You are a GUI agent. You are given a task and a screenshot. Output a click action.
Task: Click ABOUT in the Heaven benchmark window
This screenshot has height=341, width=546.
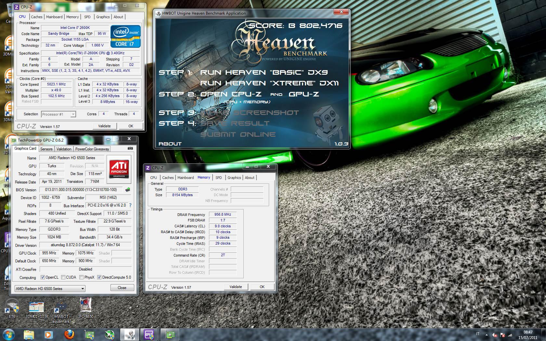(x=170, y=144)
